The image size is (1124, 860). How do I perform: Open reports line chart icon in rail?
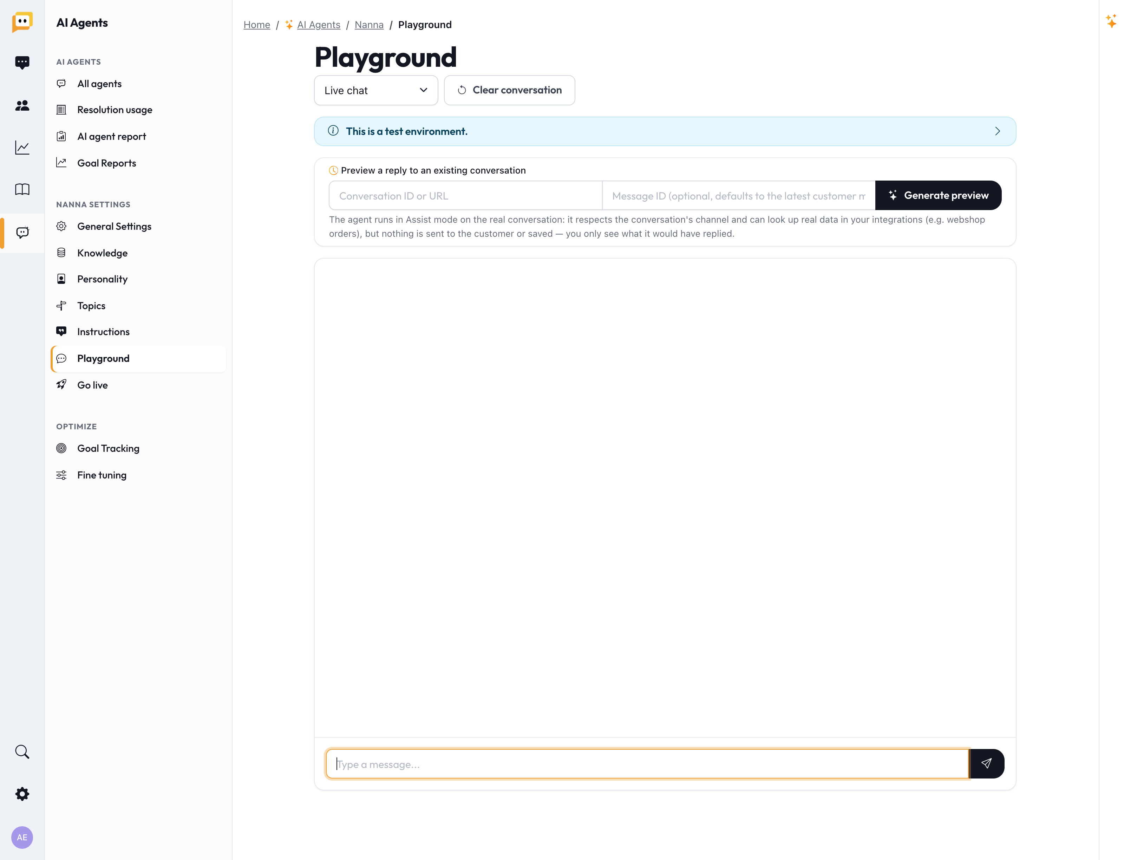[22, 148]
